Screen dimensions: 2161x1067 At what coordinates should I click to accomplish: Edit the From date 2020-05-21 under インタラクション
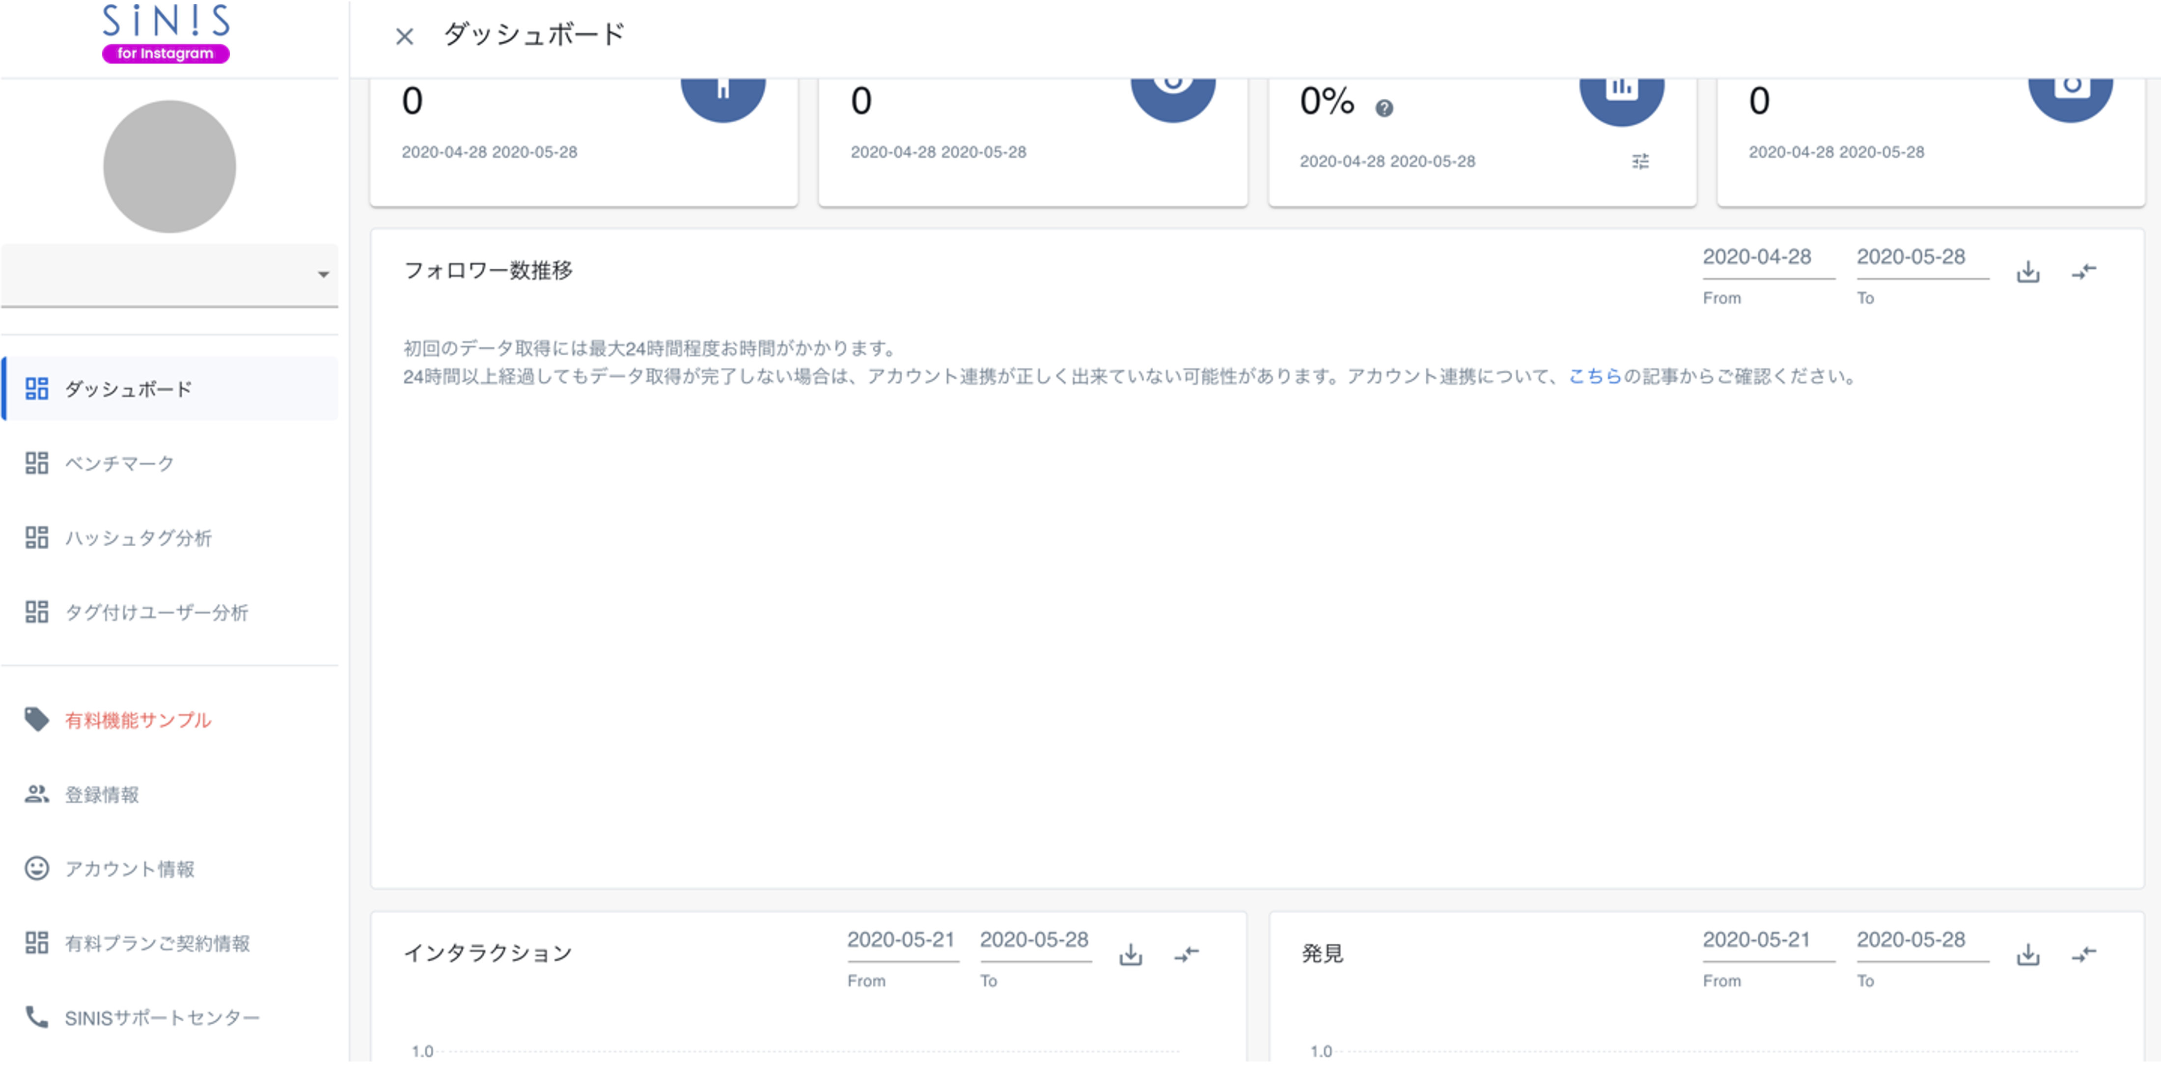click(x=902, y=940)
